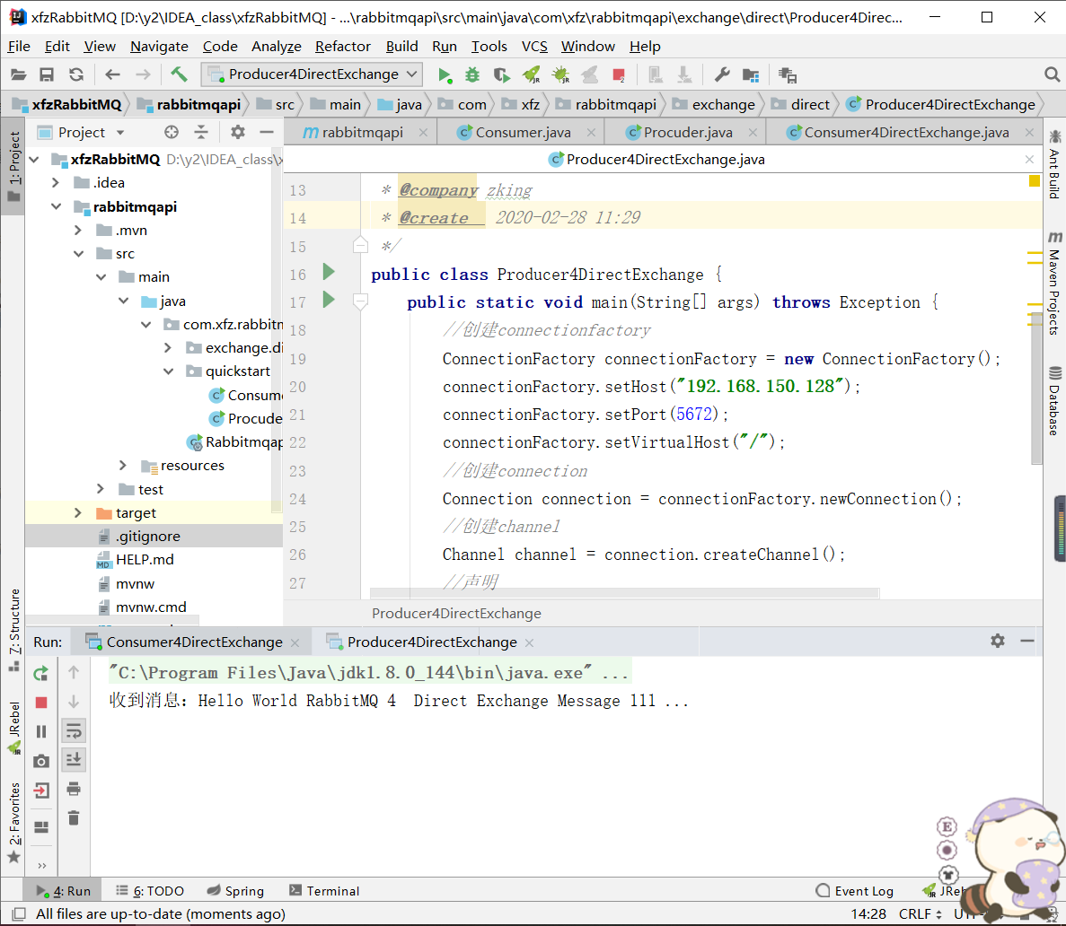The image size is (1066, 926).
Task: Expand the .idea folder
Action: click(x=56, y=183)
